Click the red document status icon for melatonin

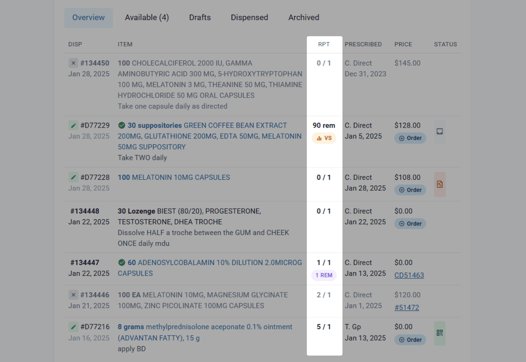440,185
